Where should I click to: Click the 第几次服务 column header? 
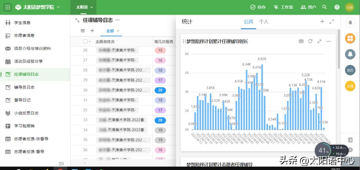click(164, 42)
